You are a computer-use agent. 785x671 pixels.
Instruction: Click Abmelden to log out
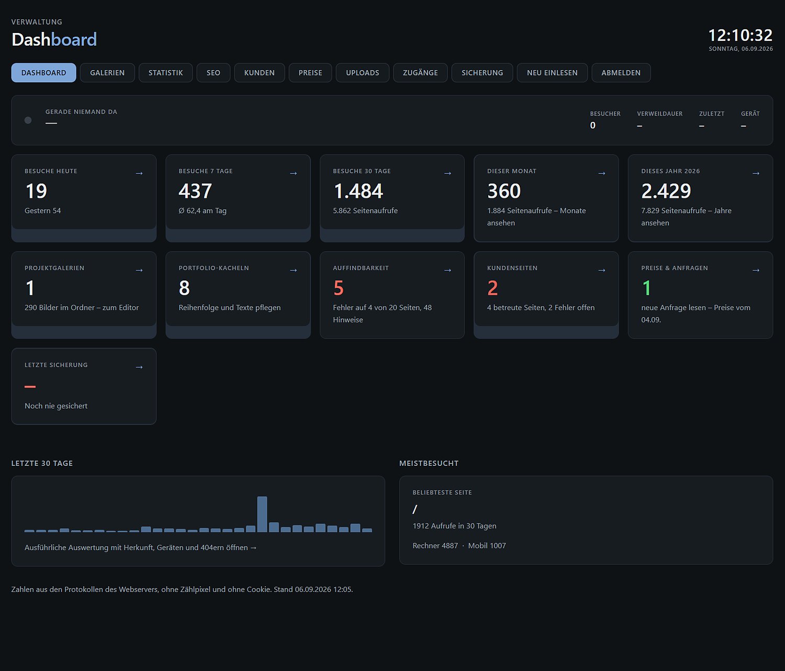[x=621, y=73]
